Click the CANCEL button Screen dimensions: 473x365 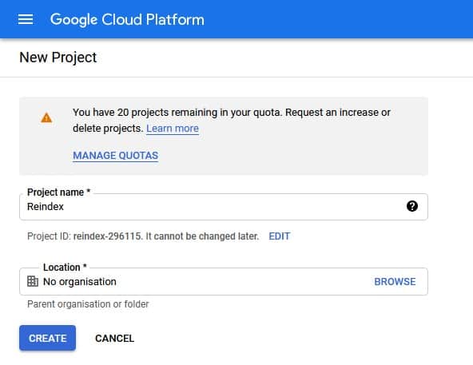pyautogui.click(x=114, y=339)
